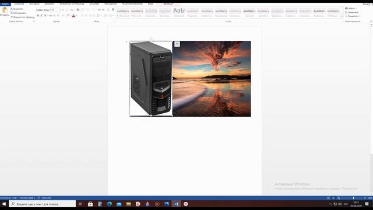Click the Word icon on taskbar
373x210 pixels.
[176, 204]
